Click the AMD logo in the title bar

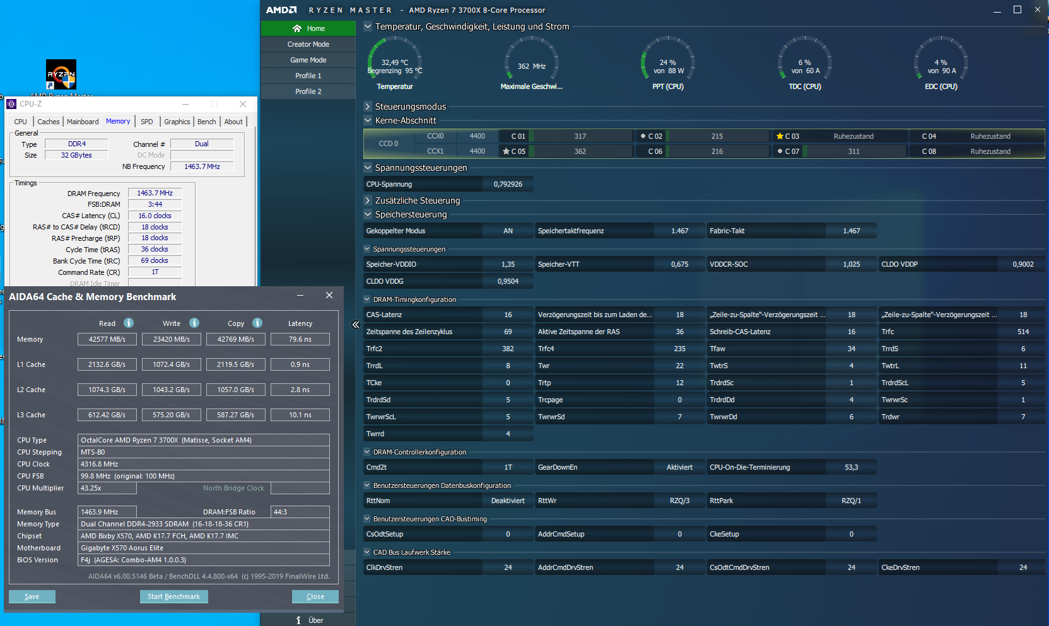pos(281,10)
